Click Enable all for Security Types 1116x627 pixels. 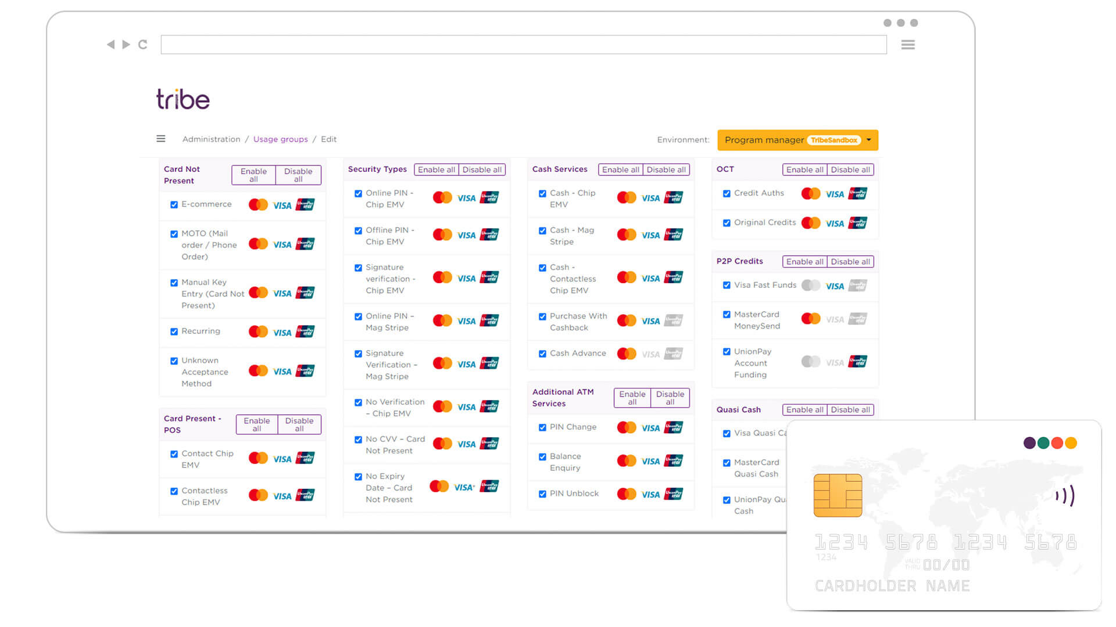[437, 170]
